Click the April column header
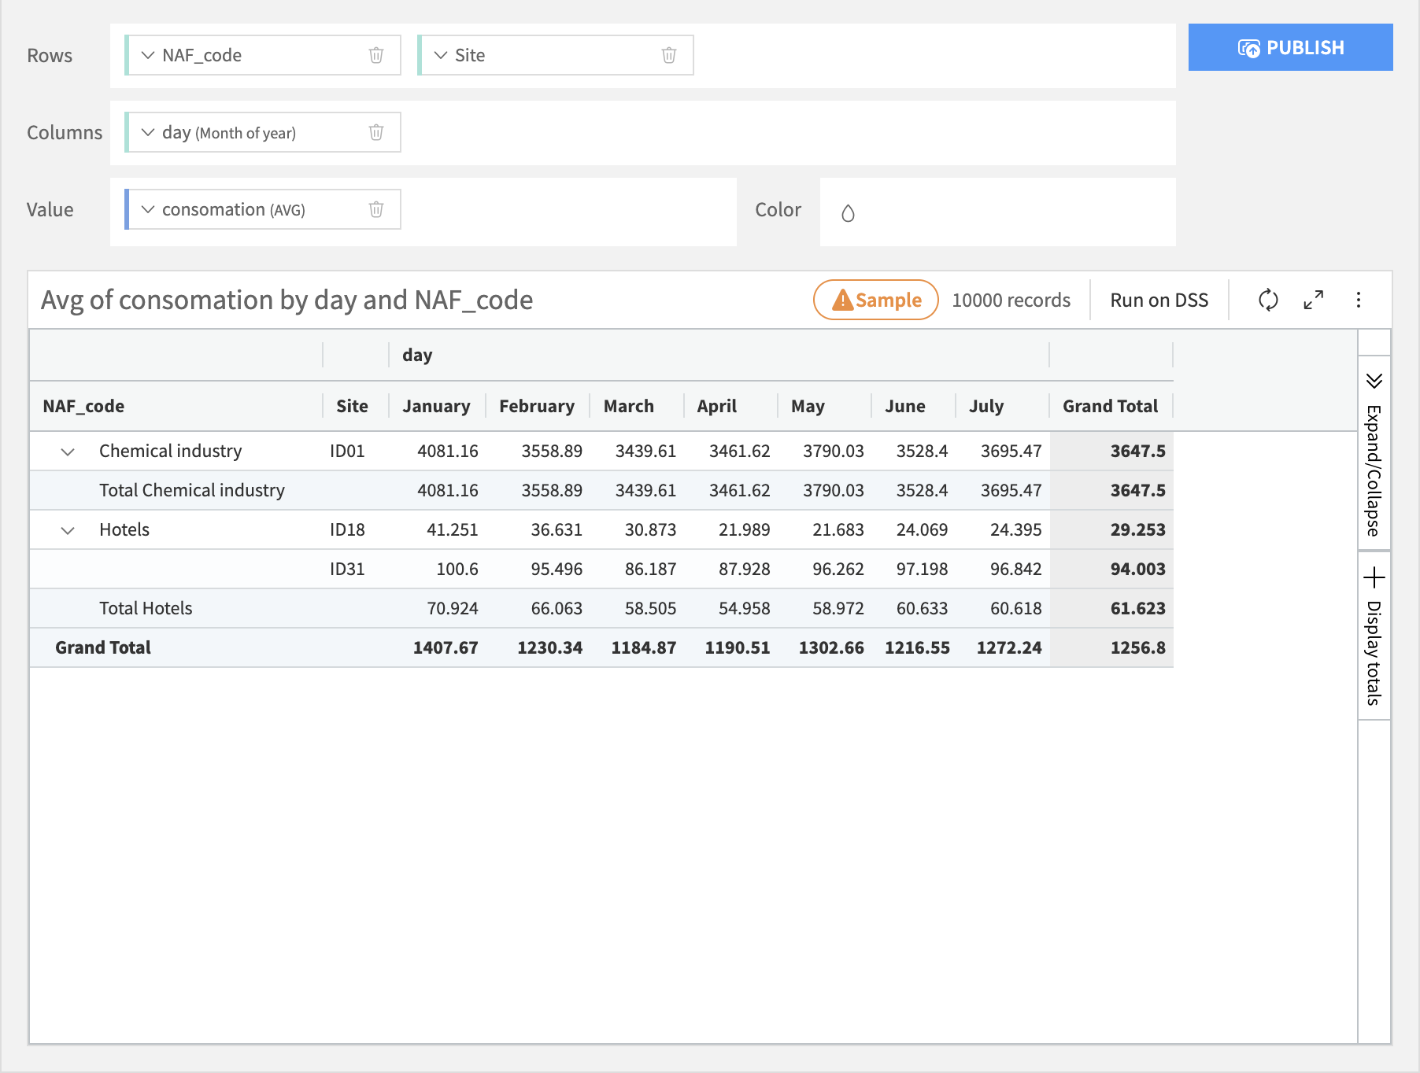The height and width of the screenshot is (1073, 1420). pyautogui.click(x=717, y=406)
